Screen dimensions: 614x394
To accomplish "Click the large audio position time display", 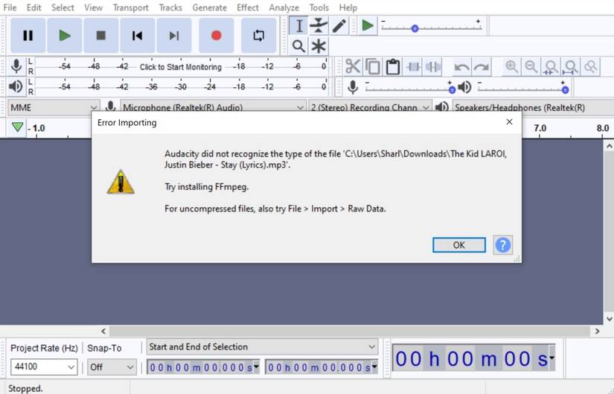I will coord(474,358).
